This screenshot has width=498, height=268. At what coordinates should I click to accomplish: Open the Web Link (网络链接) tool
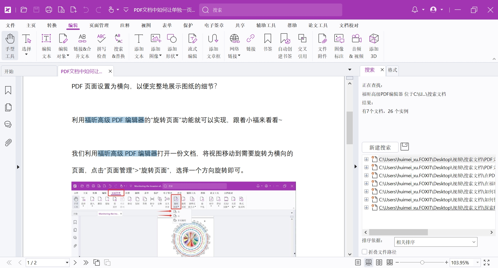click(234, 46)
